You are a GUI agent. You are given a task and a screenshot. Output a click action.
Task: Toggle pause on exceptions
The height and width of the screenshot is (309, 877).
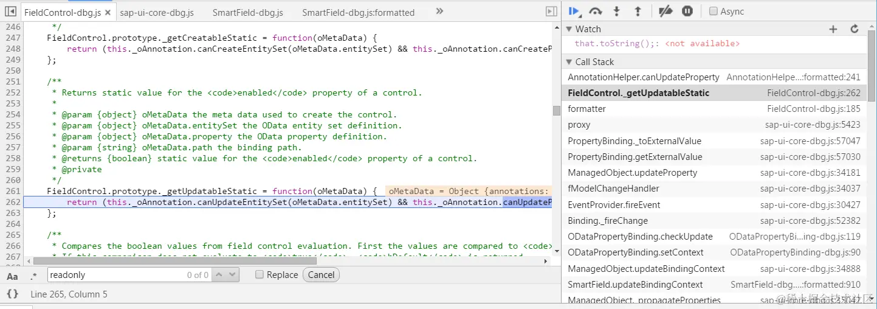point(687,11)
